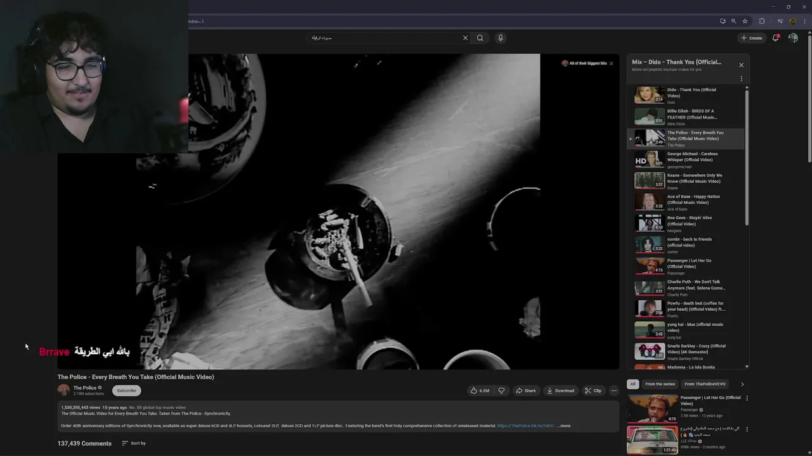Open the Mix playlist options menu

(741, 79)
